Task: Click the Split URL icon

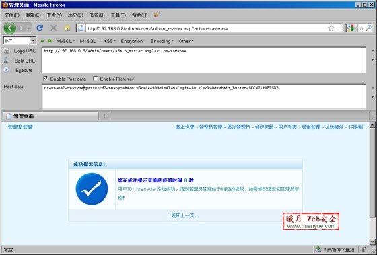Action: [6, 61]
